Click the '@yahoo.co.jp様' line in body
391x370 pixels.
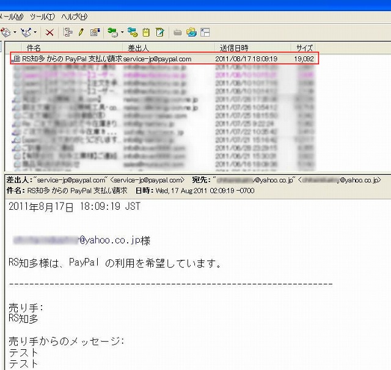[x=82, y=240]
